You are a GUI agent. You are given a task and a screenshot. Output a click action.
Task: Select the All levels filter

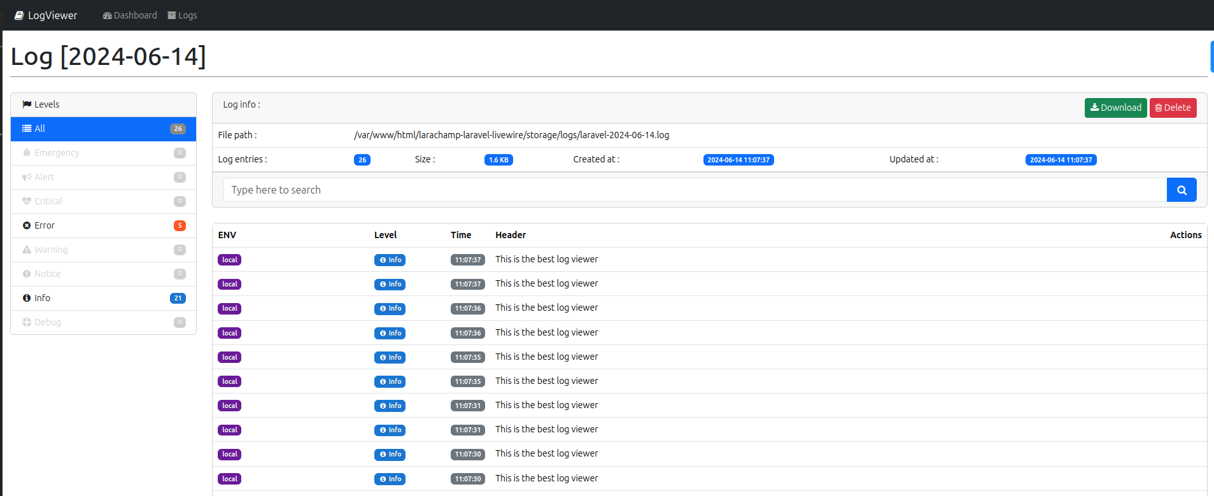(x=103, y=129)
